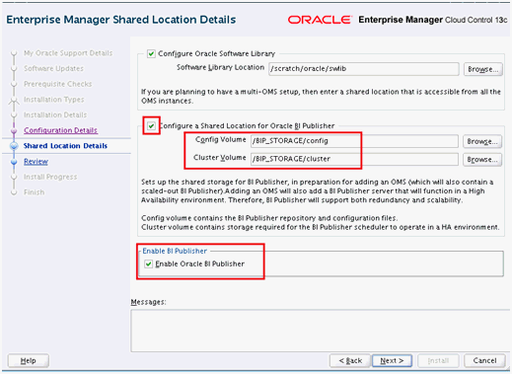Open the Help button
The image size is (512, 374).
tap(29, 360)
